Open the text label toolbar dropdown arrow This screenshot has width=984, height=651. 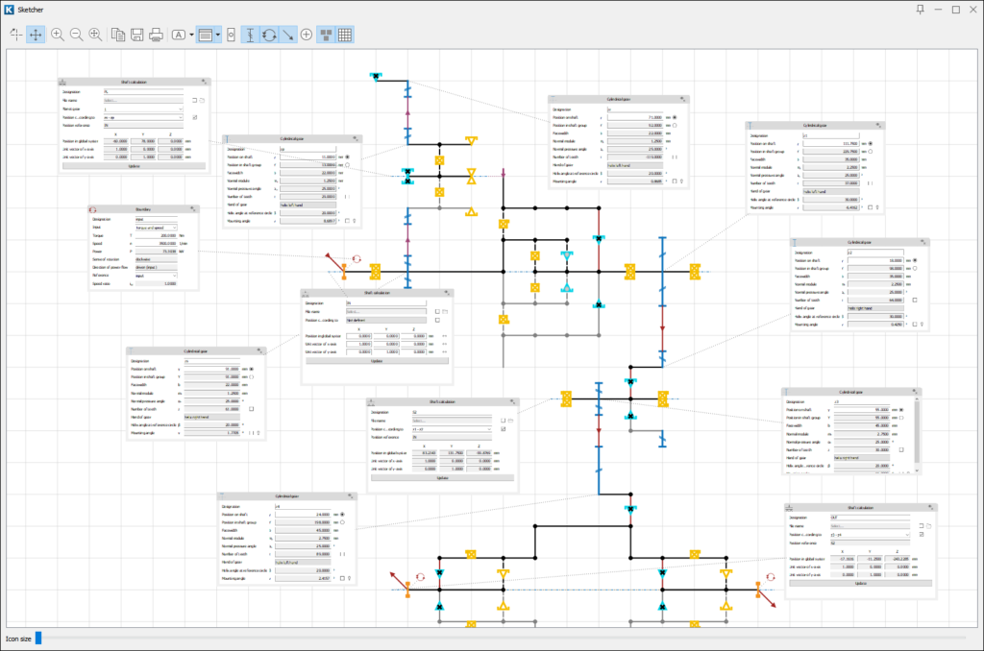click(x=192, y=35)
